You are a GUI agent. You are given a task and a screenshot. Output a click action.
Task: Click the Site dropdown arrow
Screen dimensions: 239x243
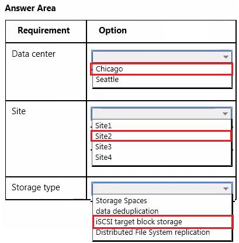225,114
